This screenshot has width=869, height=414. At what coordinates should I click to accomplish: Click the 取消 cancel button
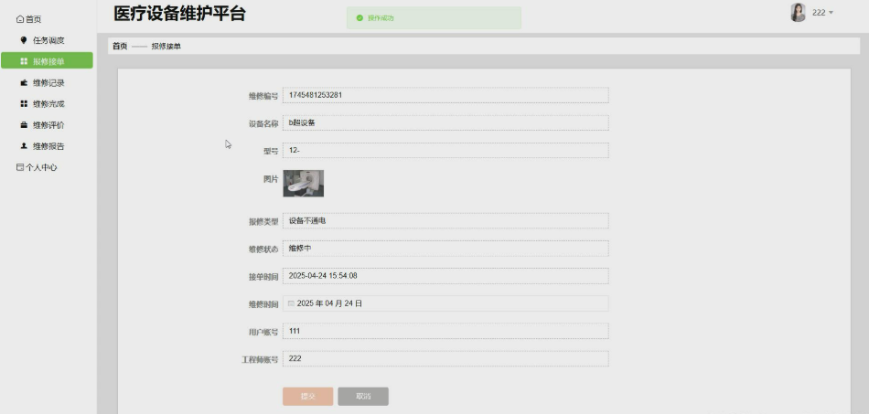(x=363, y=397)
